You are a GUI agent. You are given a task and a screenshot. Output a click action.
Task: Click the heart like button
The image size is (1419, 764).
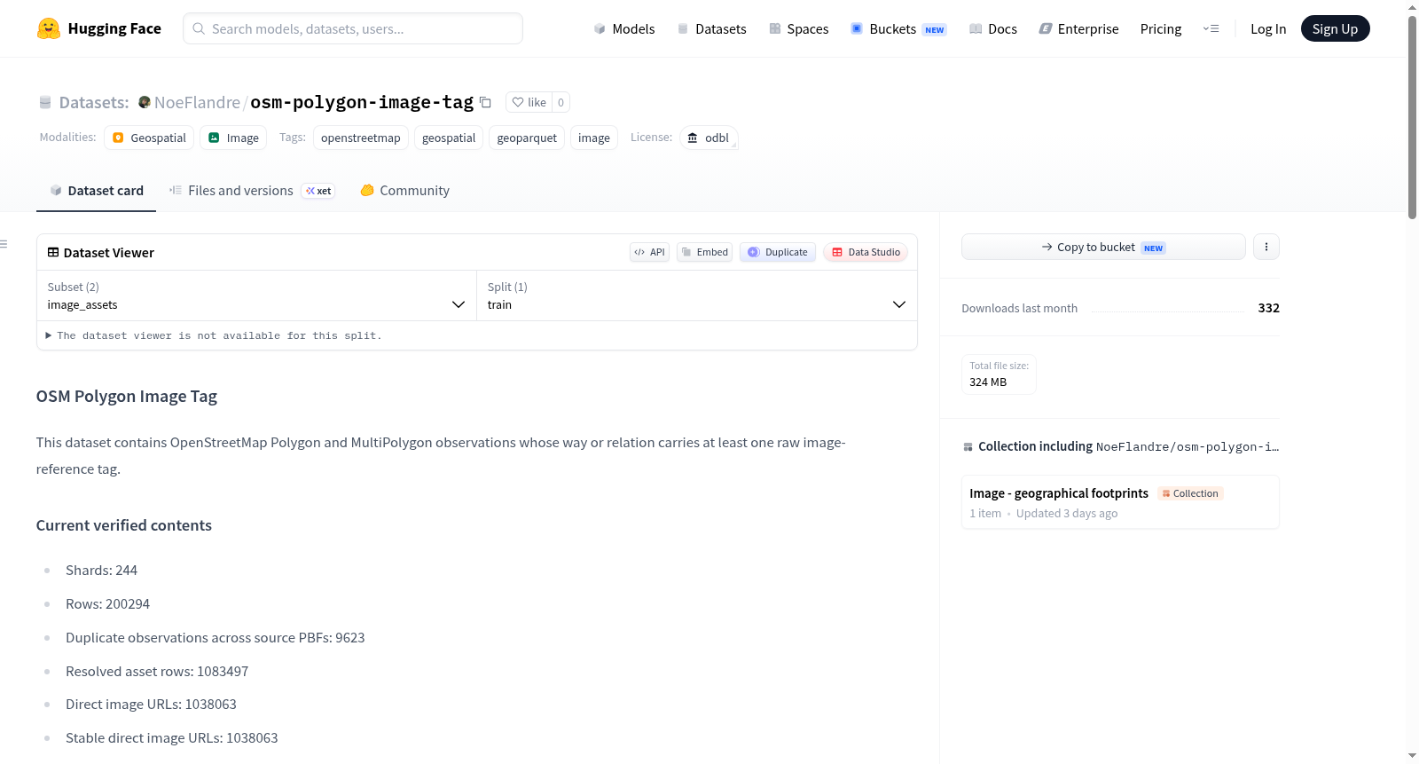coord(529,102)
